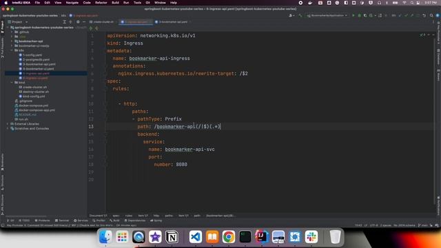This screenshot has height=248, width=441.
Task: Open the user account icon dropdown
Action: (291, 15)
